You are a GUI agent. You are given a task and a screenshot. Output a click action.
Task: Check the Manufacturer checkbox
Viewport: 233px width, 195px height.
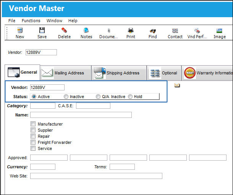click(x=33, y=124)
